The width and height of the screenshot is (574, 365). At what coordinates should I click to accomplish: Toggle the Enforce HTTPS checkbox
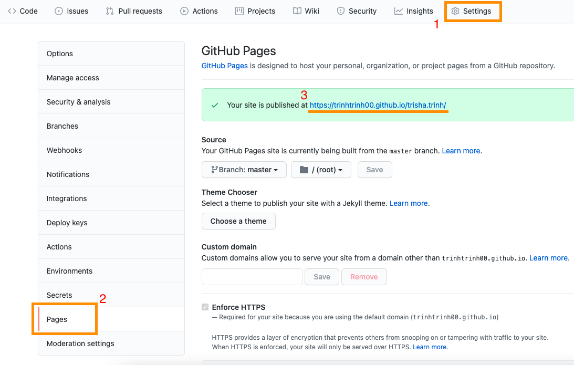click(x=205, y=307)
